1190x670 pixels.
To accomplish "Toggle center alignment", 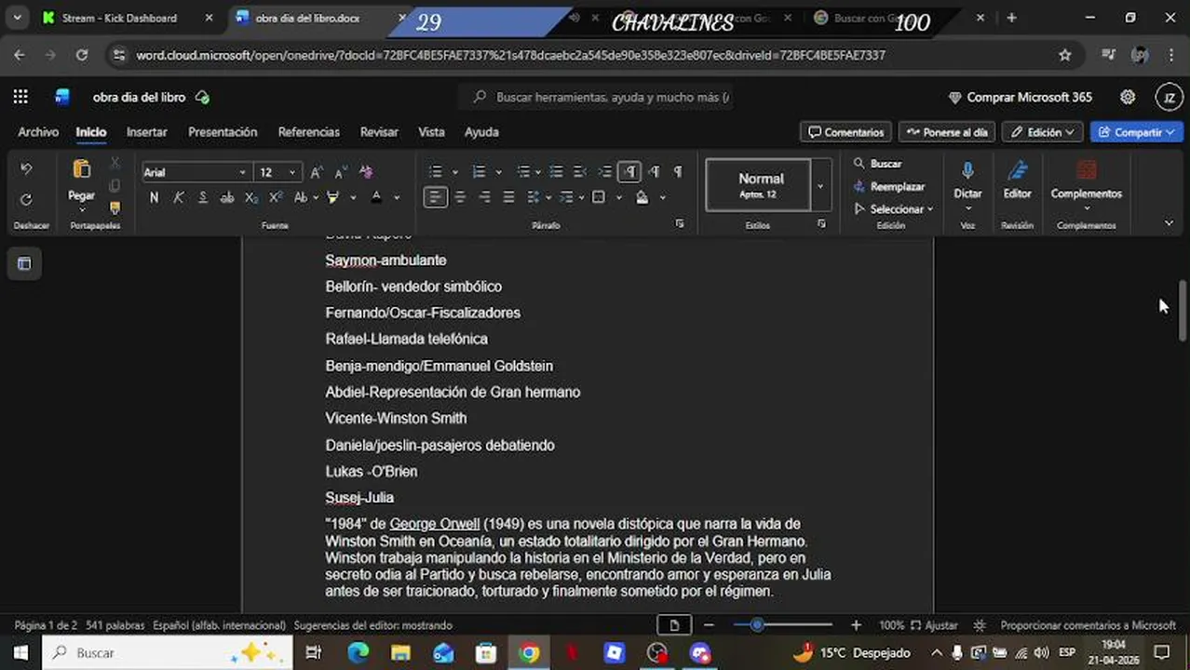I will (x=460, y=197).
